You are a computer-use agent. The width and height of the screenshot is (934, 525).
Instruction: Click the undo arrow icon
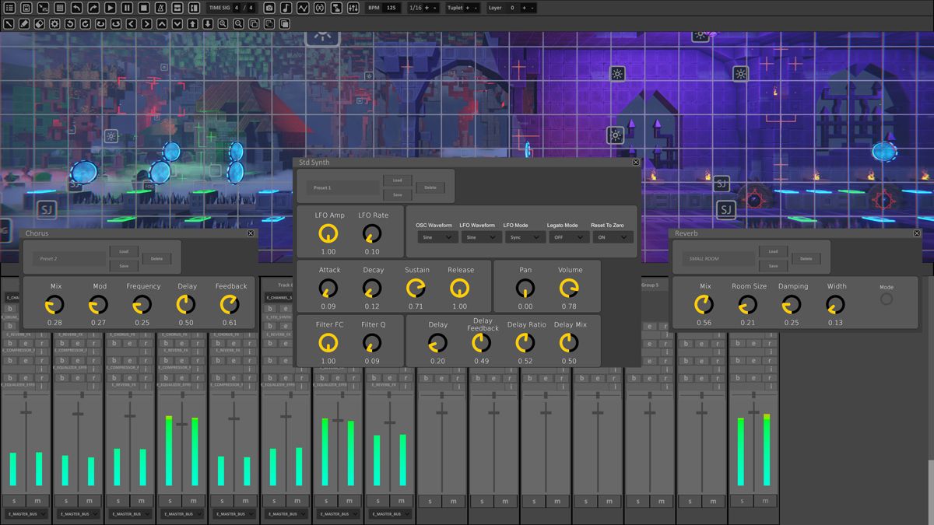76,8
